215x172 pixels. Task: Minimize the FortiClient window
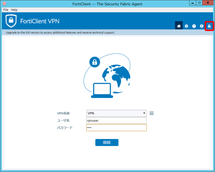[x=193, y=3]
